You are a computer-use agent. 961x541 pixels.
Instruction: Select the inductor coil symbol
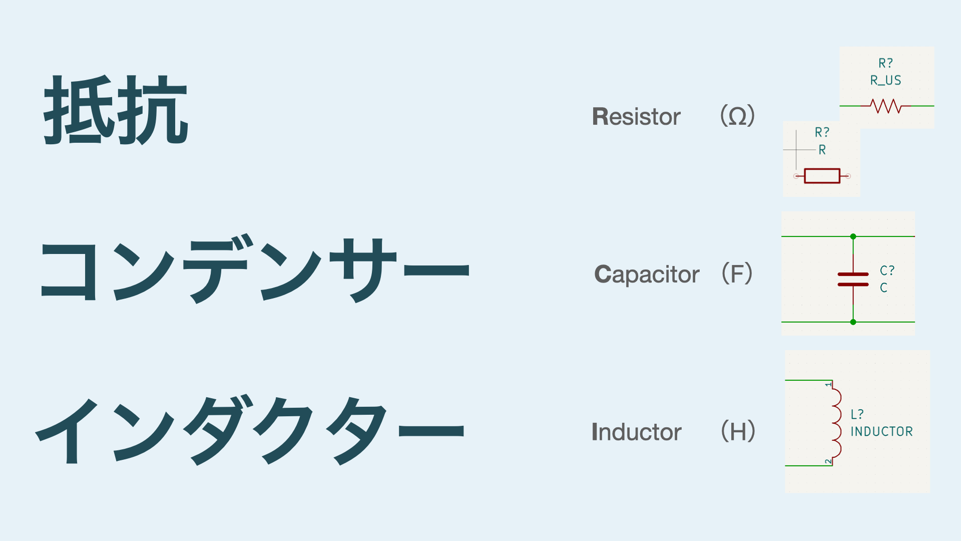tap(836, 423)
